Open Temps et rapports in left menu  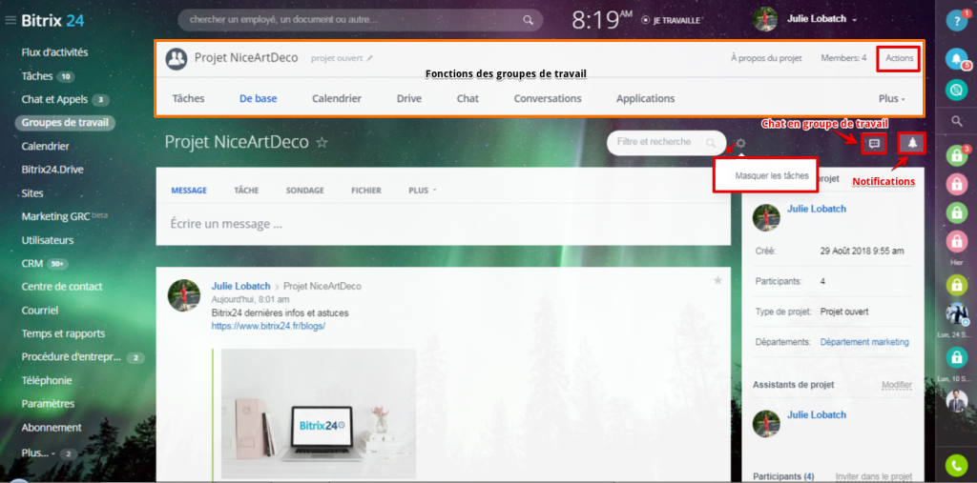coord(63,333)
